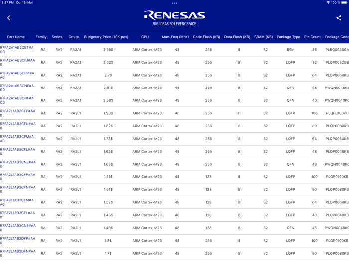Screen dimensions: 349x261
Task: Select the 1.61$ price cell
Action: [108, 189]
